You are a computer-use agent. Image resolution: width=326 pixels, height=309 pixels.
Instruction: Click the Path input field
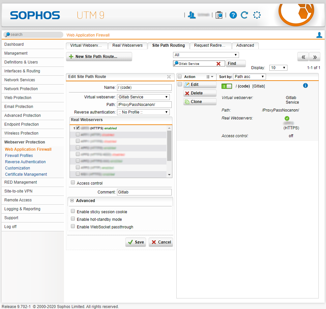point(144,105)
